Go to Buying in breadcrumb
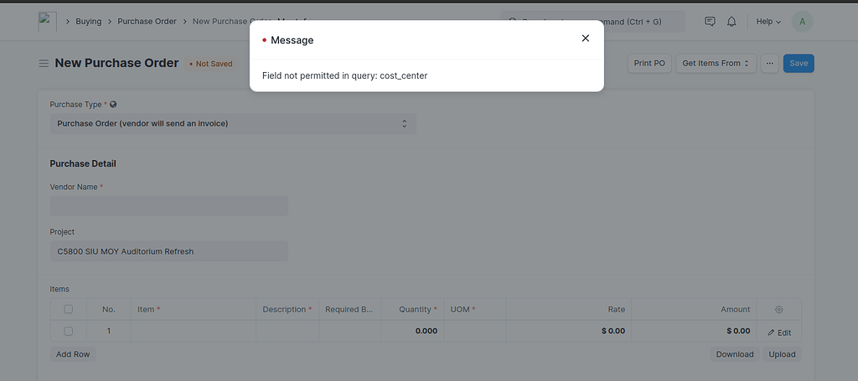The image size is (858, 381). click(x=89, y=21)
